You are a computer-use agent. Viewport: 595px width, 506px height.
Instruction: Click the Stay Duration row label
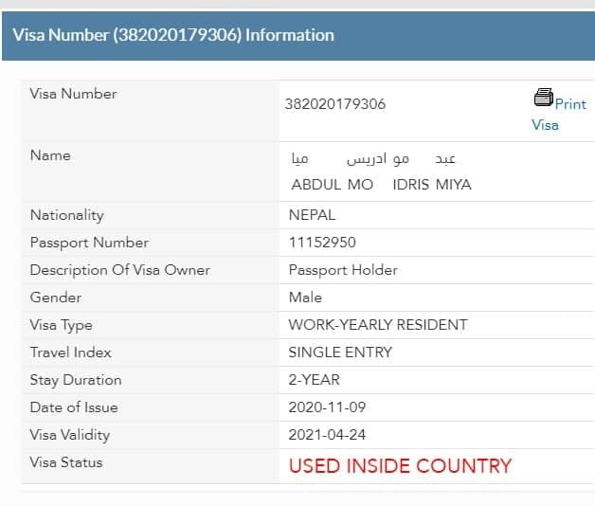76,380
